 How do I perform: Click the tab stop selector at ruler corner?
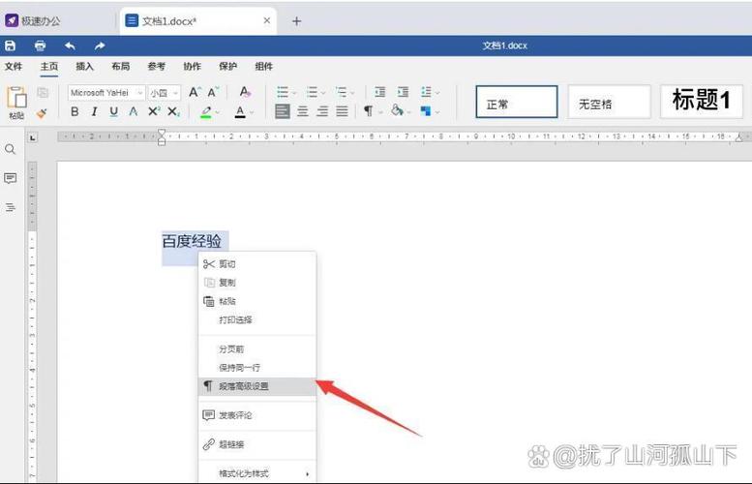pyautogui.click(x=32, y=138)
